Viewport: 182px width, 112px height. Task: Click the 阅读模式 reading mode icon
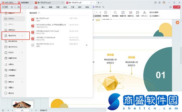[106, 14]
